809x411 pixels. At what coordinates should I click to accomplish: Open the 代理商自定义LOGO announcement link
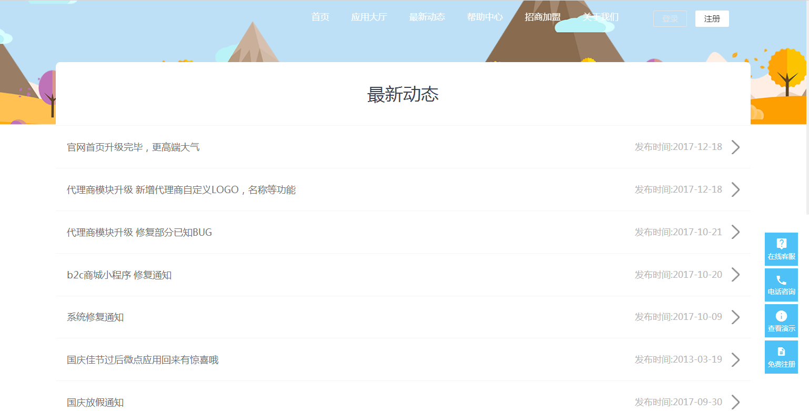click(181, 189)
